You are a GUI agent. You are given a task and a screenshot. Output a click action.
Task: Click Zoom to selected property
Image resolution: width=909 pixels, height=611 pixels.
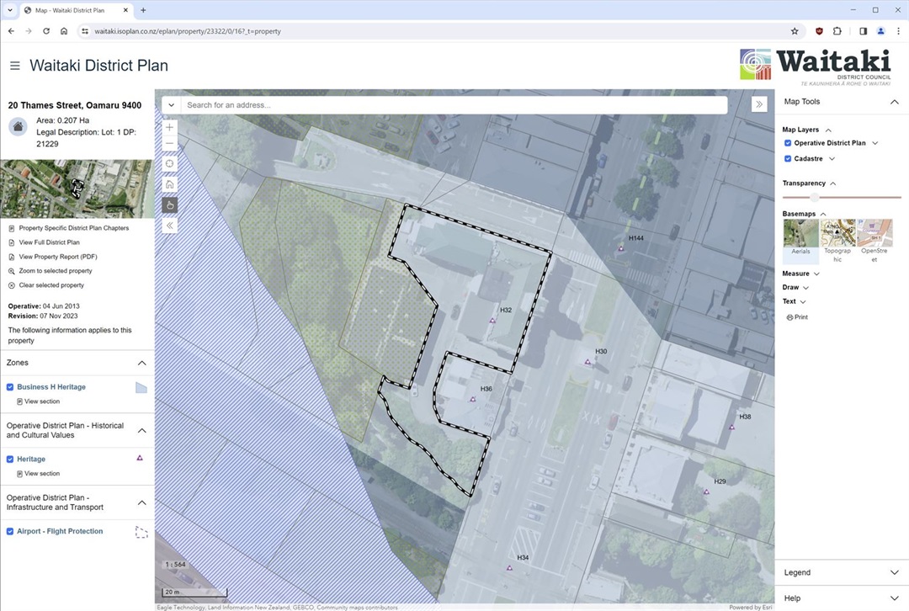pos(55,270)
